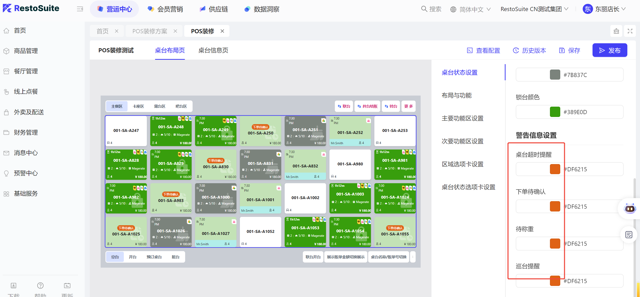Click the 预警中心 lightbulb sidebar icon
The width and height of the screenshot is (640, 297).
6,173
